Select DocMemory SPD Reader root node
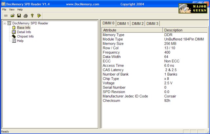Viewport: 210px width, 134px height. 30,23
